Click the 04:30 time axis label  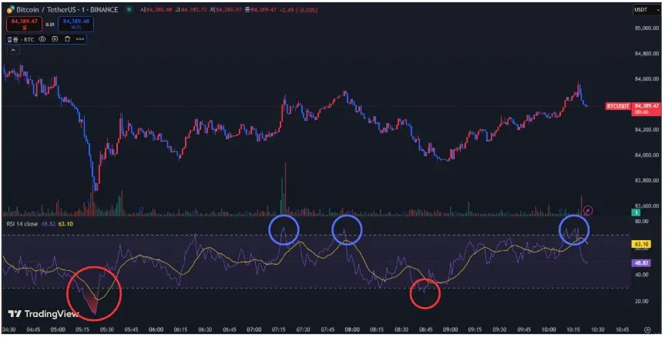9,329
